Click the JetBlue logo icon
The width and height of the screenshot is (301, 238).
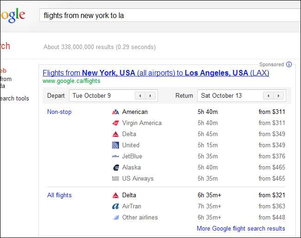[x=116, y=157]
